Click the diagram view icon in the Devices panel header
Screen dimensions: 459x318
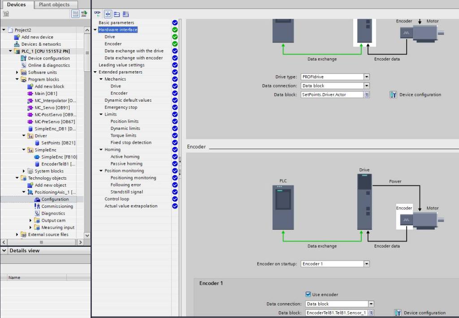[x=75, y=13]
